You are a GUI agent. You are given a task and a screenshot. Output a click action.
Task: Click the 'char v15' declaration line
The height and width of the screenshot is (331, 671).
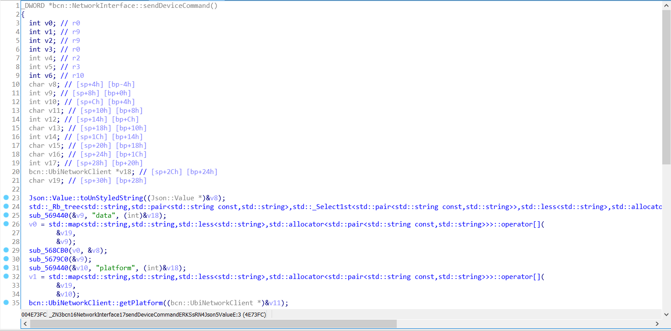click(88, 146)
